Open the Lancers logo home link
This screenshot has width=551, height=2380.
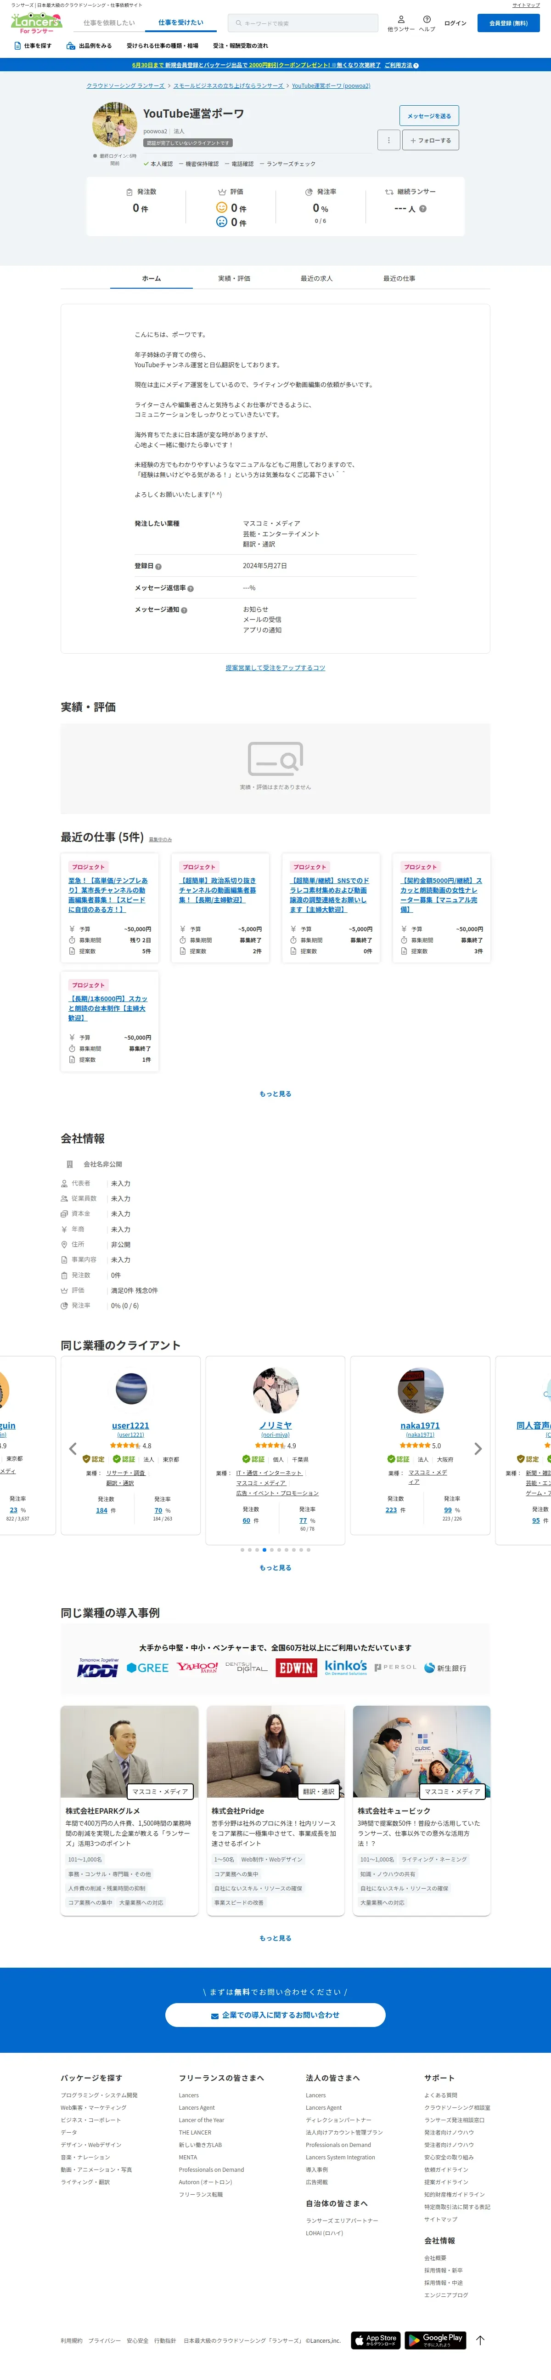click(x=37, y=23)
